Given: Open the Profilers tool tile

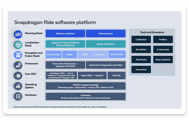Looking at the screenshot, I should click(163, 39).
